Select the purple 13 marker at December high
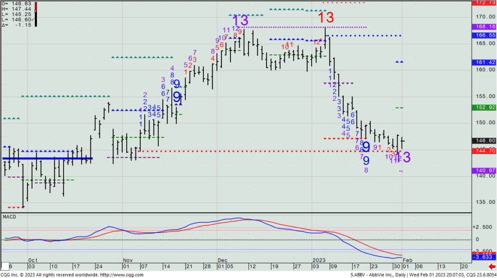 click(x=240, y=20)
